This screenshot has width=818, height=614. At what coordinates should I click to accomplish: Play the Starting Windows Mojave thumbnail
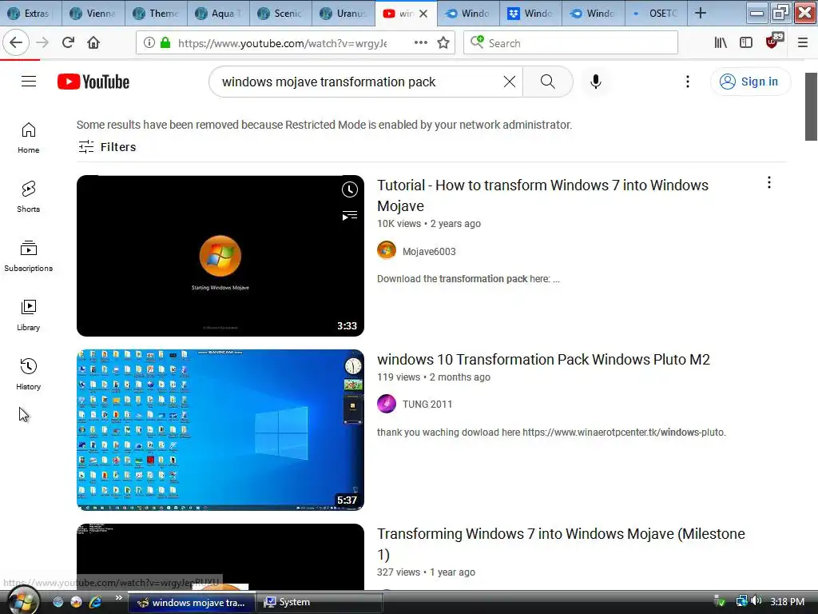(220, 256)
